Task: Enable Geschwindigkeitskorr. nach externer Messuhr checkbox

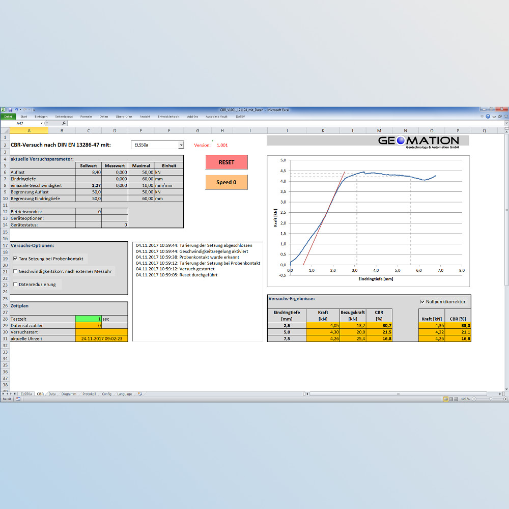Action: point(15,271)
